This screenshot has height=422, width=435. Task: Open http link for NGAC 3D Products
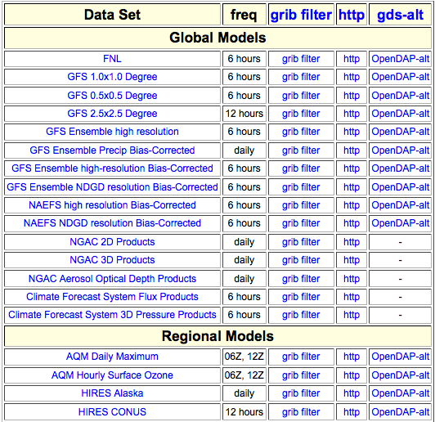click(x=352, y=260)
